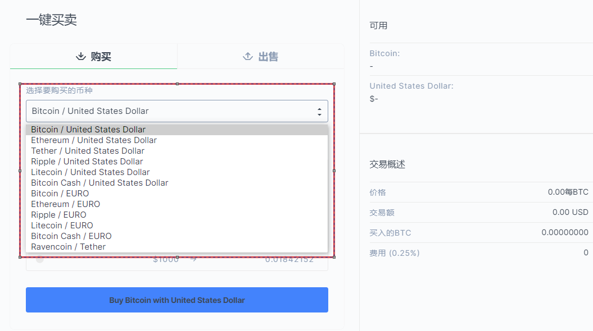Select Litecoin / United States Dollar option

(177, 172)
